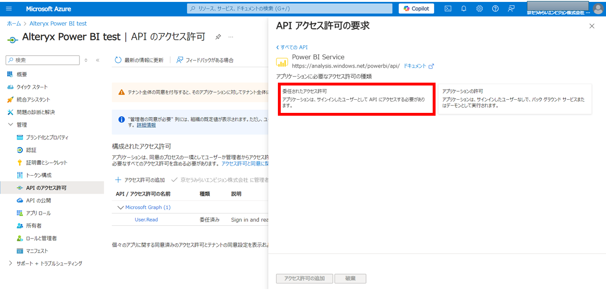
Task: Click the 委任済み cell in User.Read row
Action: 210,220
